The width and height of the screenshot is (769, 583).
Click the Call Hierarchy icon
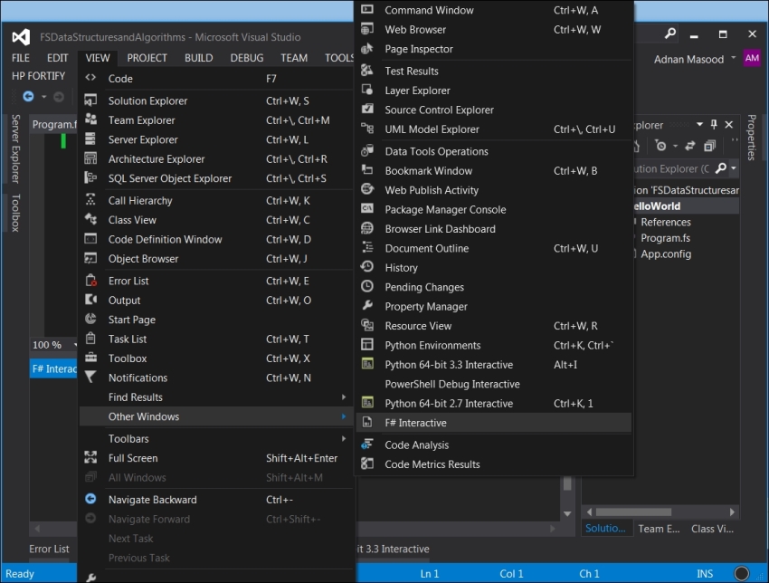point(90,200)
